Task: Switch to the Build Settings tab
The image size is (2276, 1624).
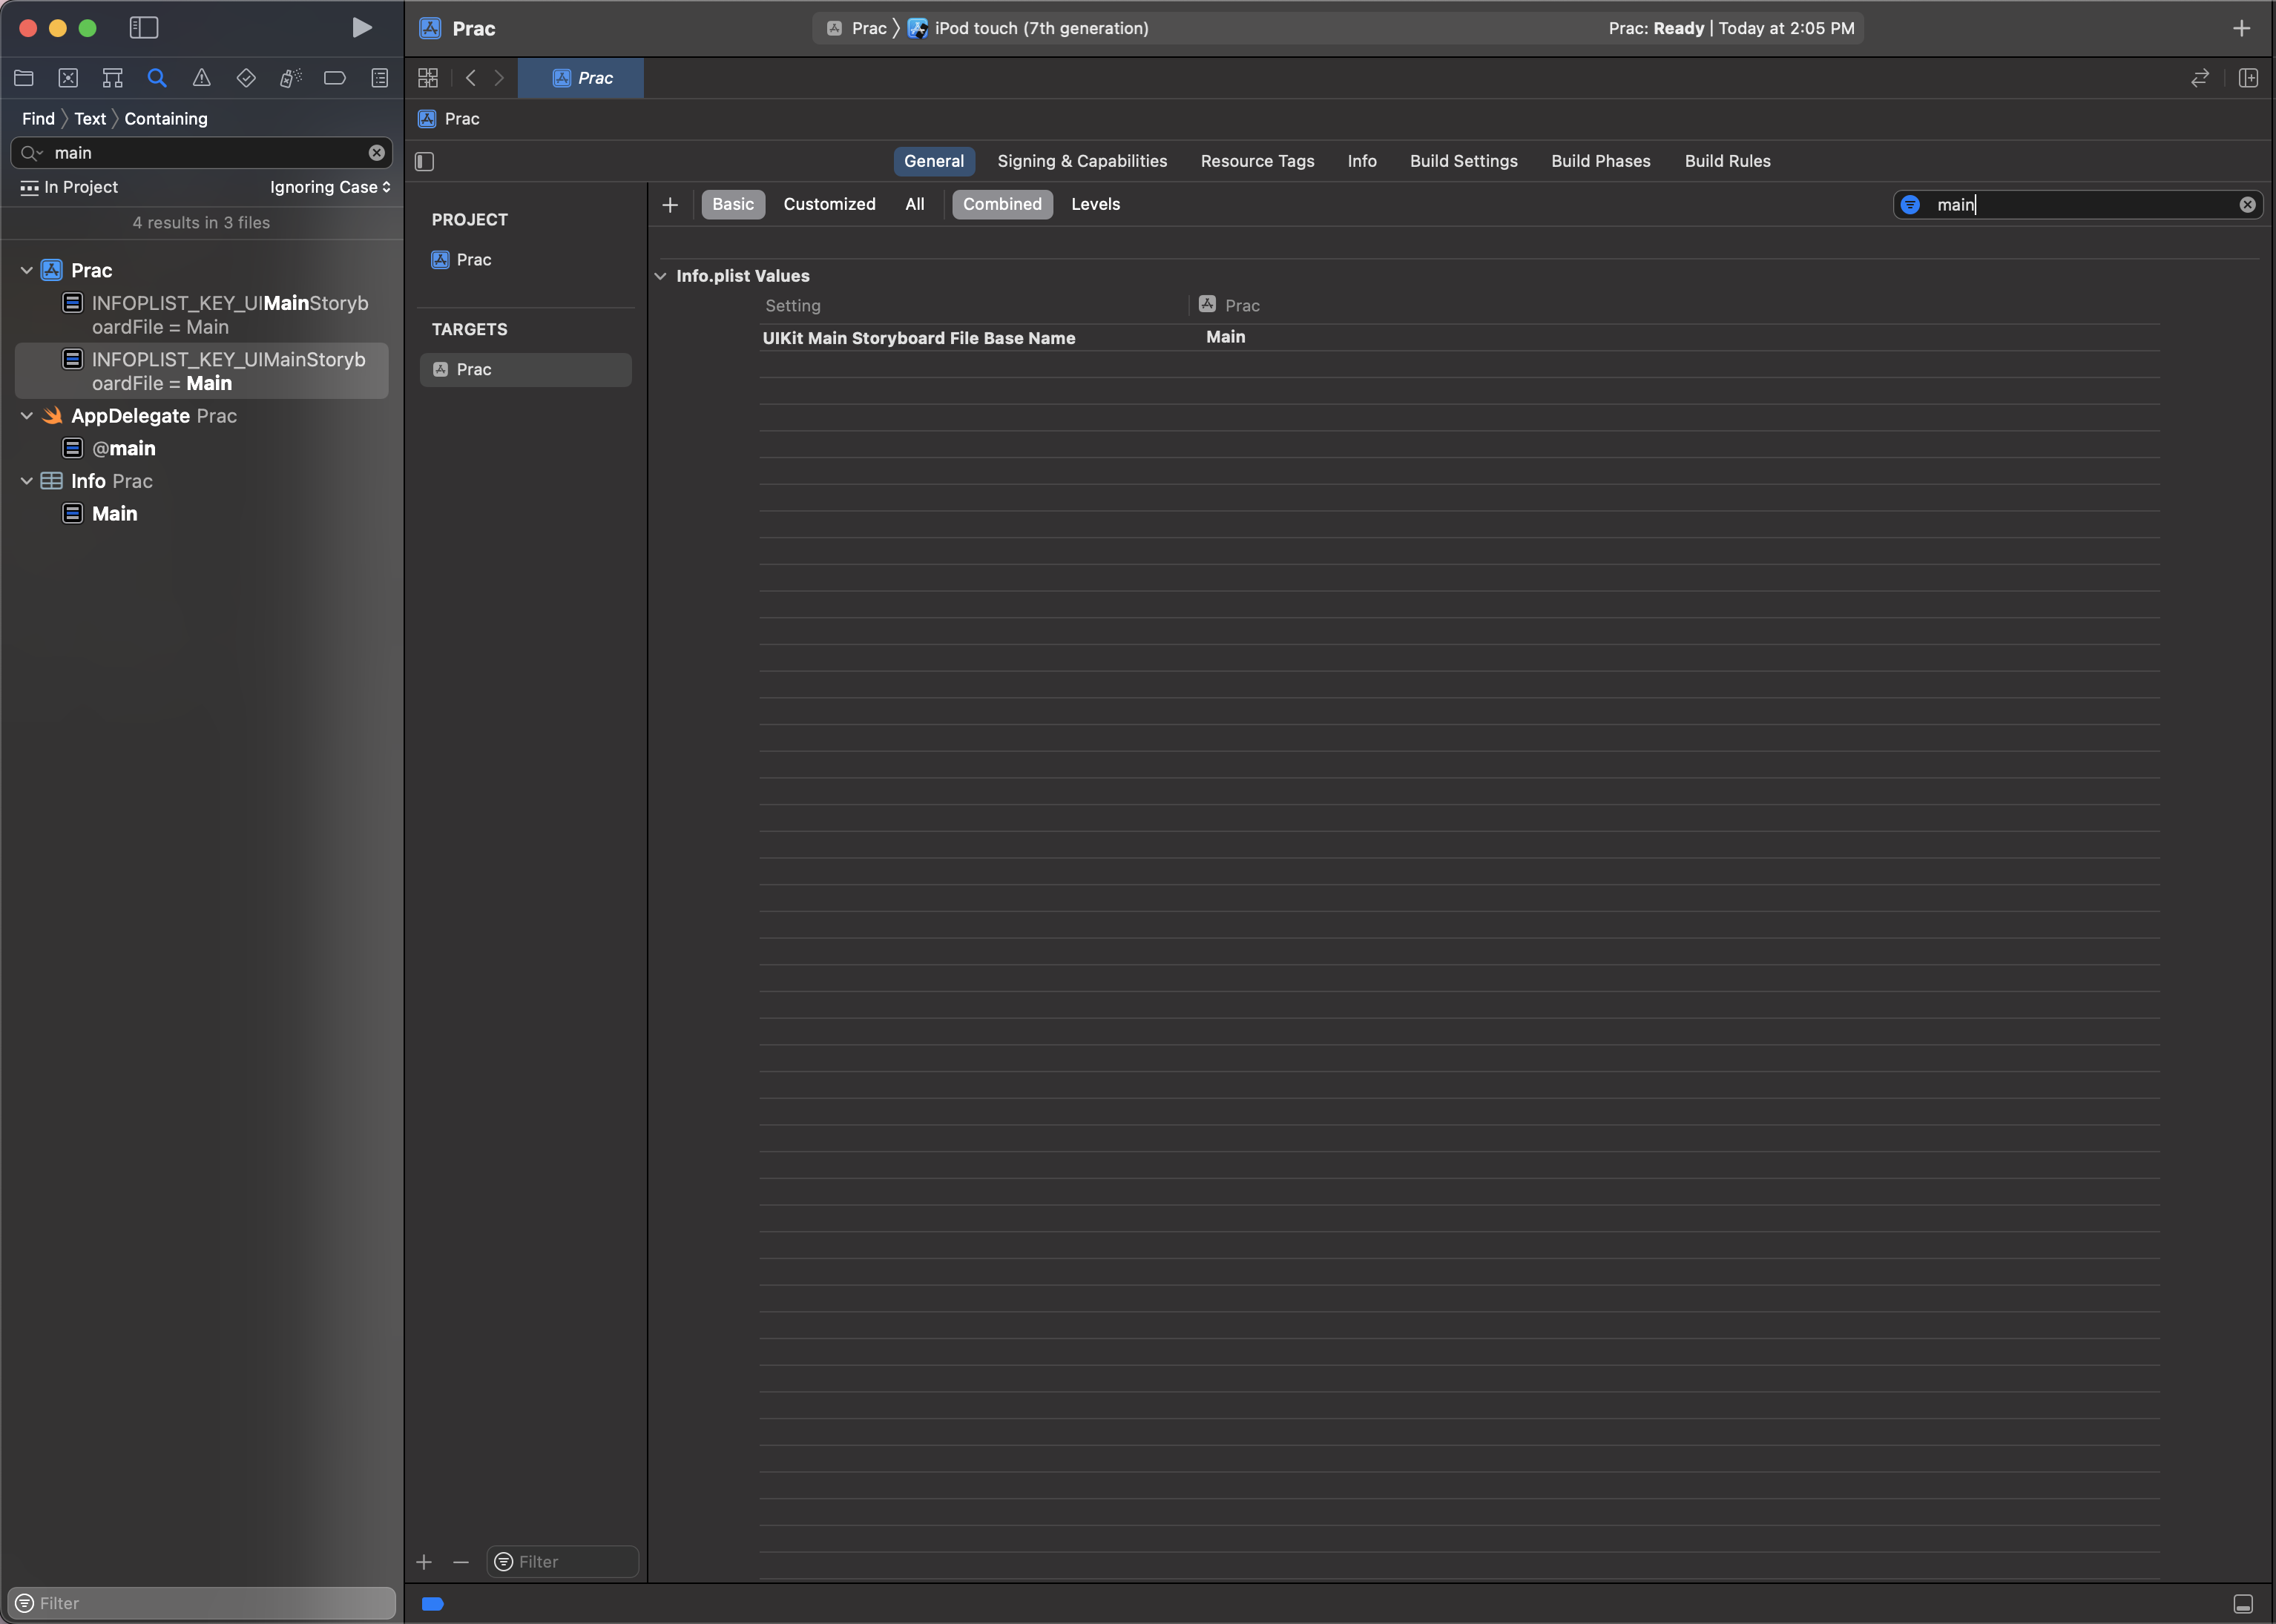Action: point(1463,161)
